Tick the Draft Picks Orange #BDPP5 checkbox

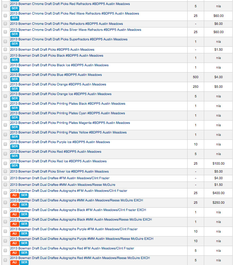tap(5, 86)
